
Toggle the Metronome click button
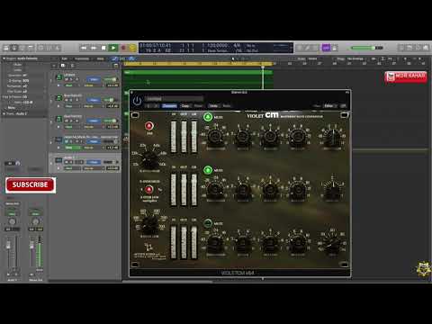click(x=335, y=48)
